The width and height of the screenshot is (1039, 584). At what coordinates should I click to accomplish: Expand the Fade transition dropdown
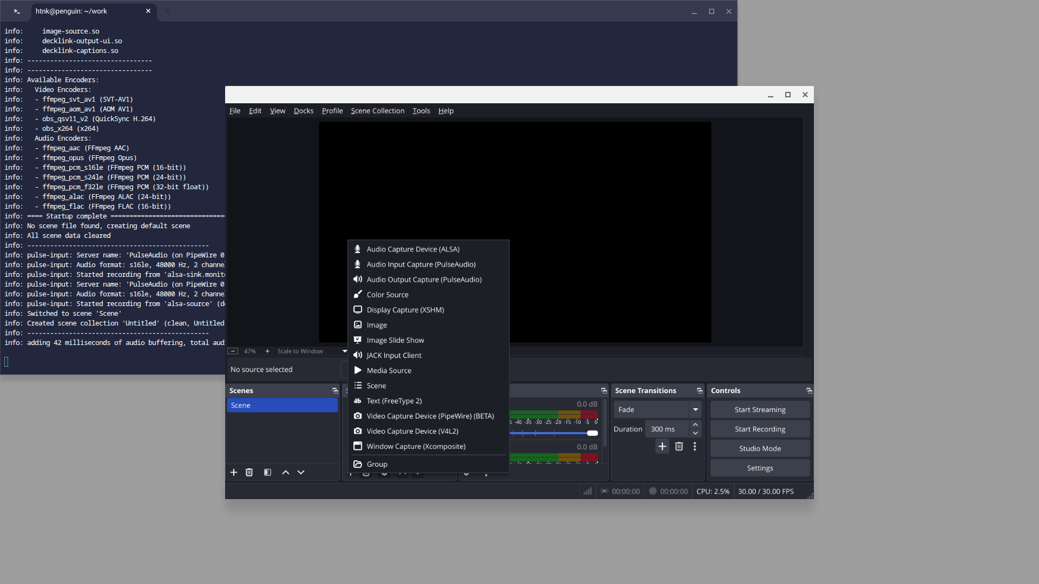695,409
